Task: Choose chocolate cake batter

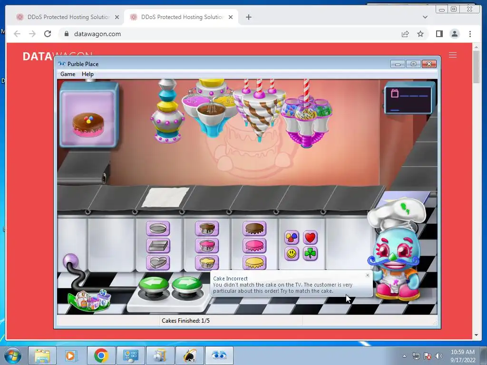Action: coord(207,229)
